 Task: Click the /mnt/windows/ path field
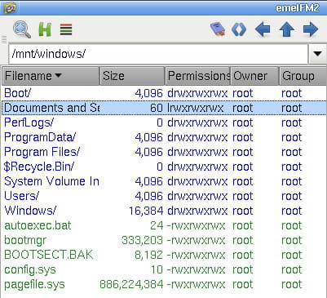(158, 54)
